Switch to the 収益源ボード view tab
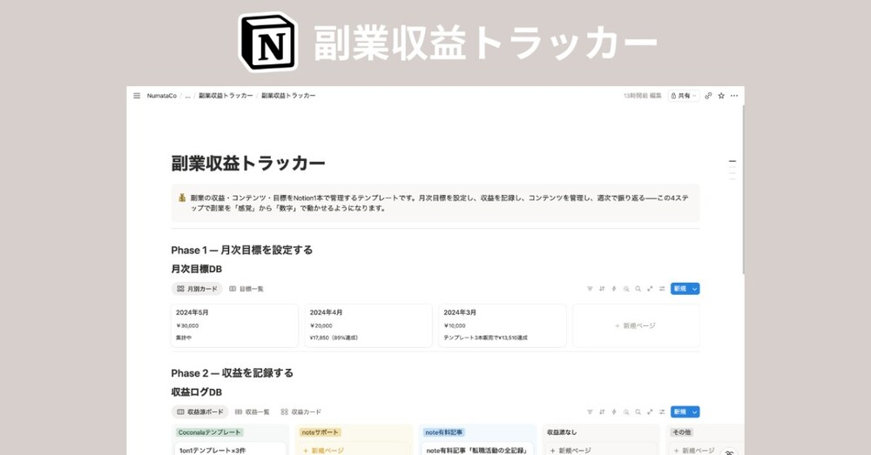 click(200, 412)
